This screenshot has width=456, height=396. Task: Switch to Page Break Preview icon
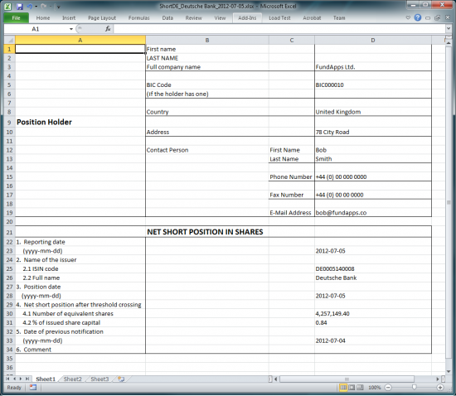point(360,387)
